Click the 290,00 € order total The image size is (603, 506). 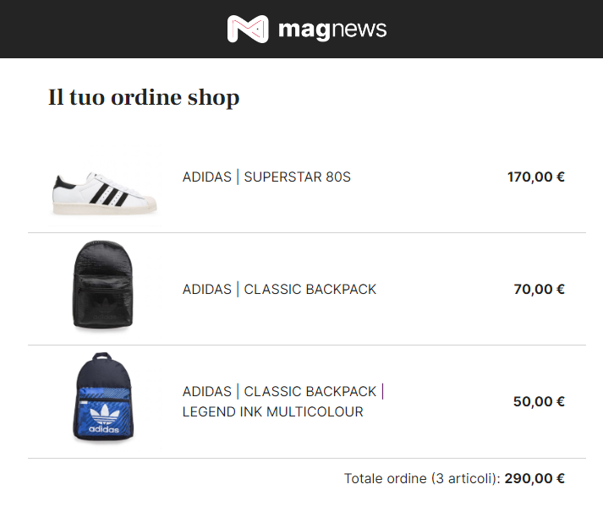(534, 478)
